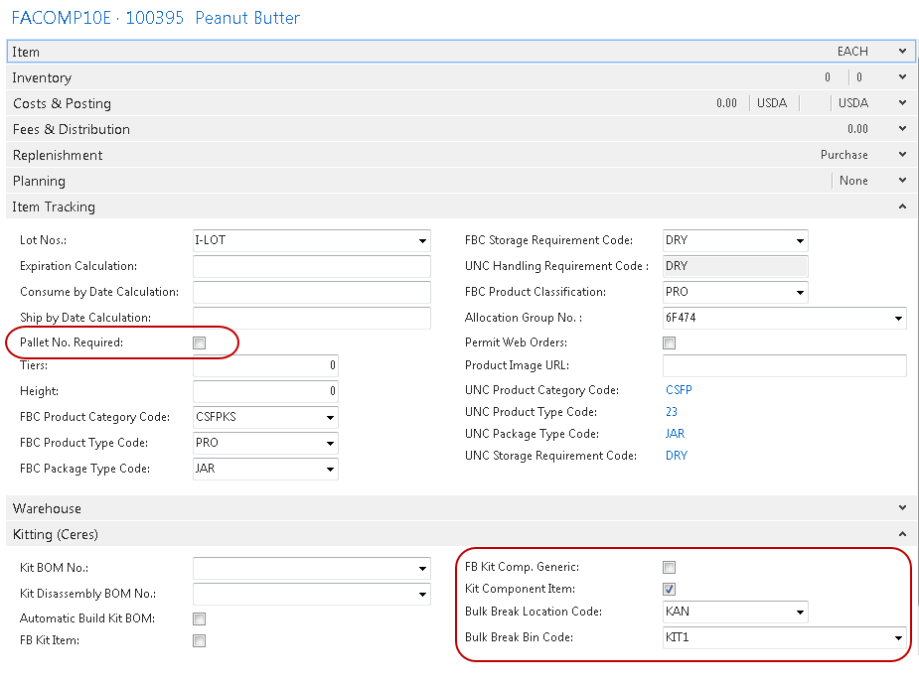Open the Kit BOM No. dropdown
The width and height of the screenshot is (919, 684).
(x=422, y=569)
